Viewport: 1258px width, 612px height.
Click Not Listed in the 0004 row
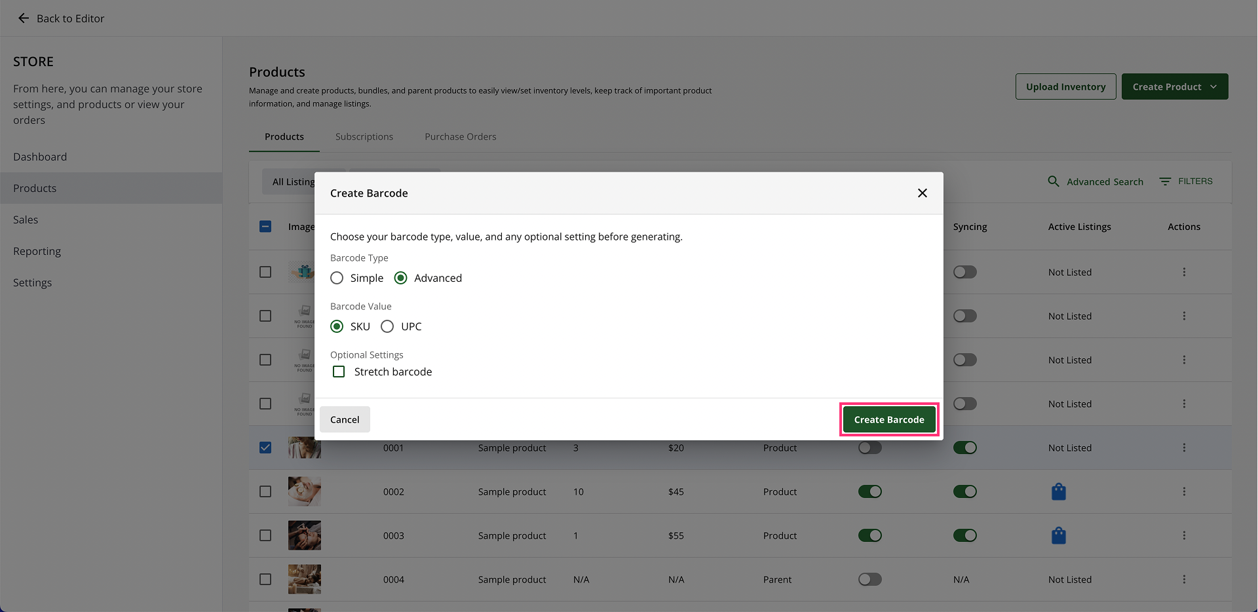(x=1070, y=579)
